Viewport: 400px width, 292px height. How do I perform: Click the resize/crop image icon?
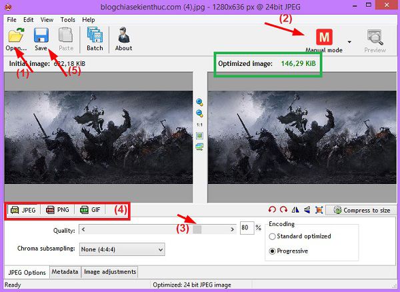pos(319,210)
